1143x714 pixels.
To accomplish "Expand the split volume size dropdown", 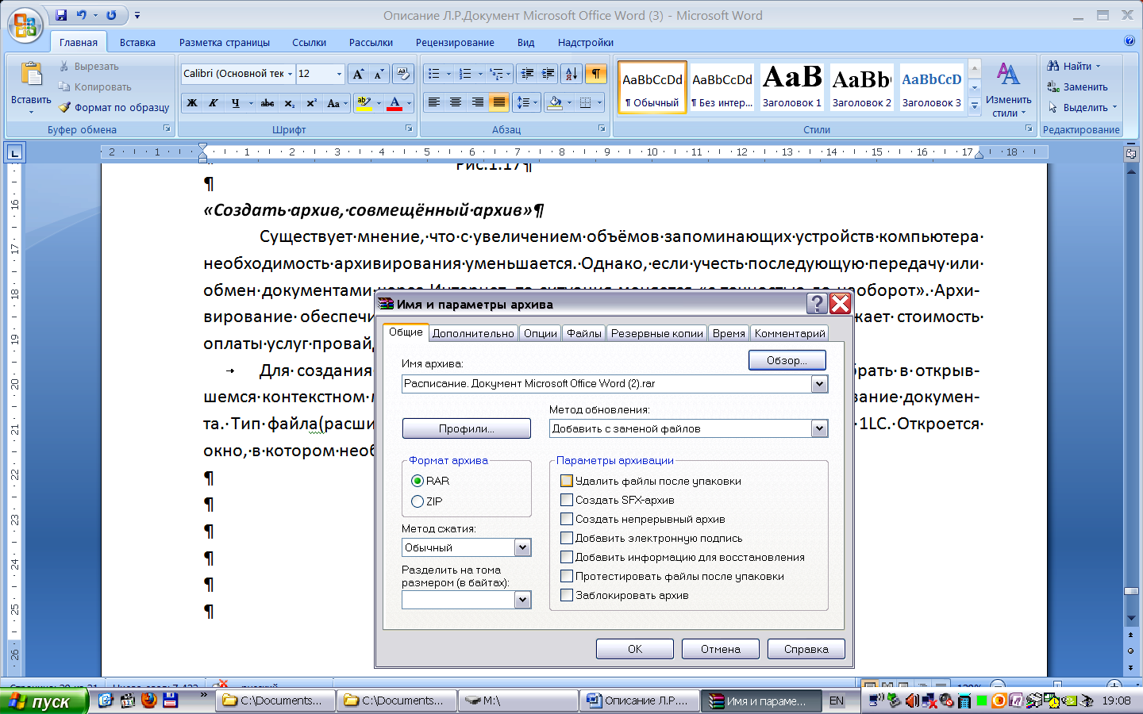I will [522, 601].
